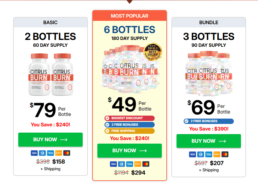The height and width of the screenshot is (191, 258).
Task: Click the Visa icon under Bundle plan
Action: (x=193, y=154)
